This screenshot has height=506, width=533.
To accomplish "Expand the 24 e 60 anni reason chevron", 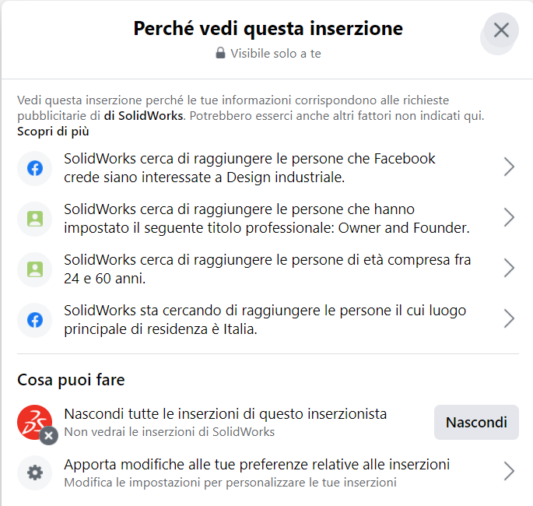I will coord(509,269).
